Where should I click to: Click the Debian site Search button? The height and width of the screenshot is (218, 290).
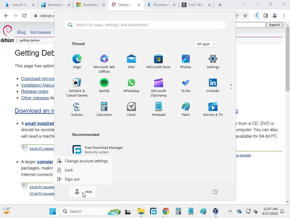(x=274, y=25)
